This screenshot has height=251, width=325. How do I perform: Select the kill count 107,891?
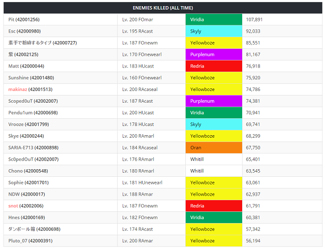[254, 19]
